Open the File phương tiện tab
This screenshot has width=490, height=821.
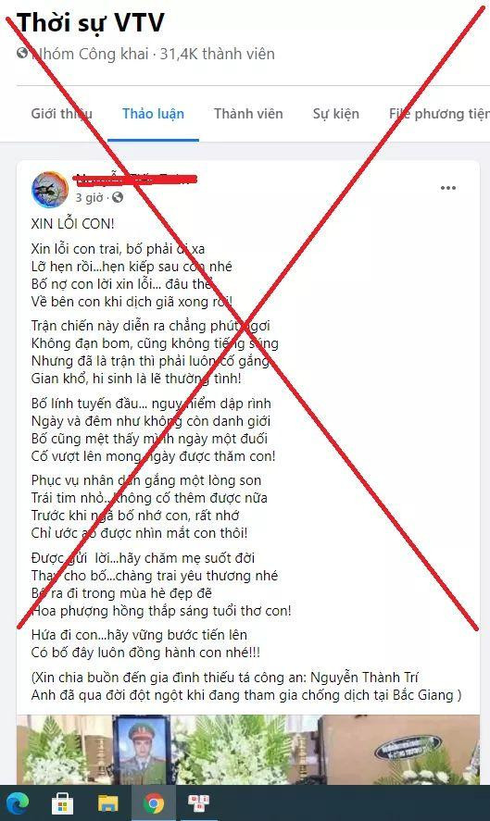click(439, 114)
